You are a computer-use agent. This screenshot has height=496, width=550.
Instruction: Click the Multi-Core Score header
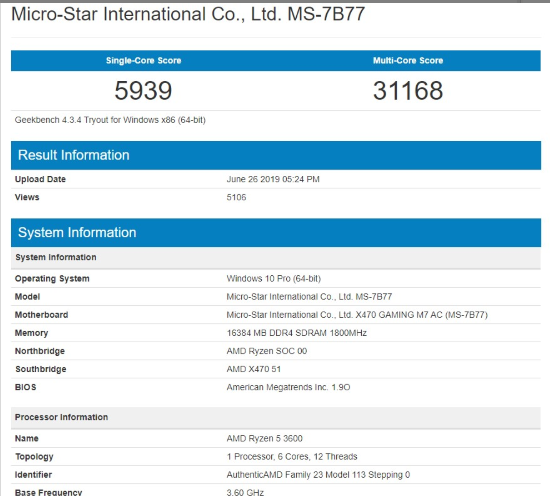point(407,60)
